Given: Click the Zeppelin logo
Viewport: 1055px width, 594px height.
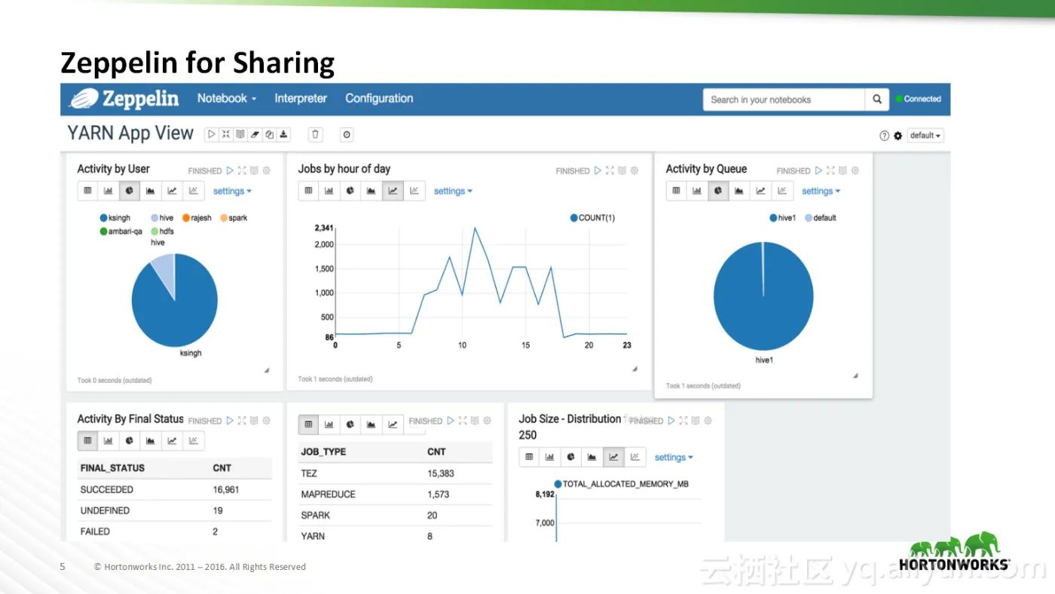Looking at the screenshot, I should tap(125, 99).
